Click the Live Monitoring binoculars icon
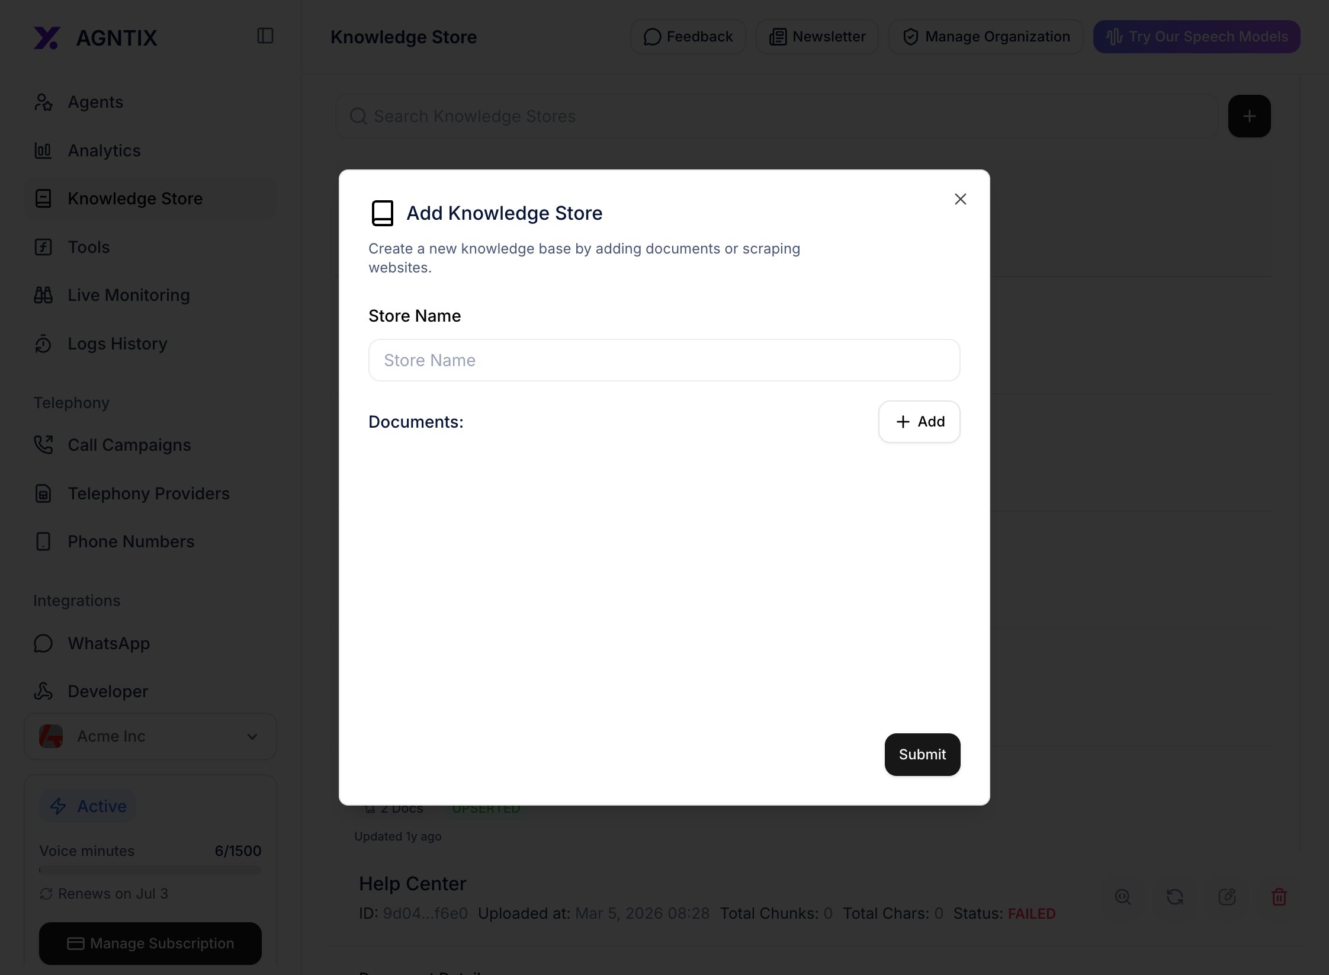This screenshot has width=1329, height=975. pyautogui.click(x=43, y=295)
